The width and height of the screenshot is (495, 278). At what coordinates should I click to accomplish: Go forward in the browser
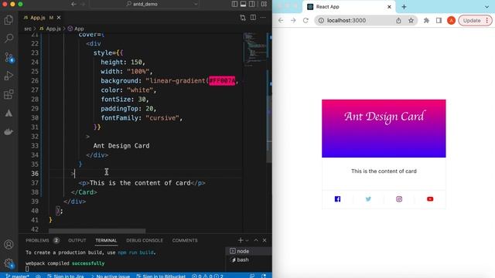pyautogui.click(x=293, y=21)
